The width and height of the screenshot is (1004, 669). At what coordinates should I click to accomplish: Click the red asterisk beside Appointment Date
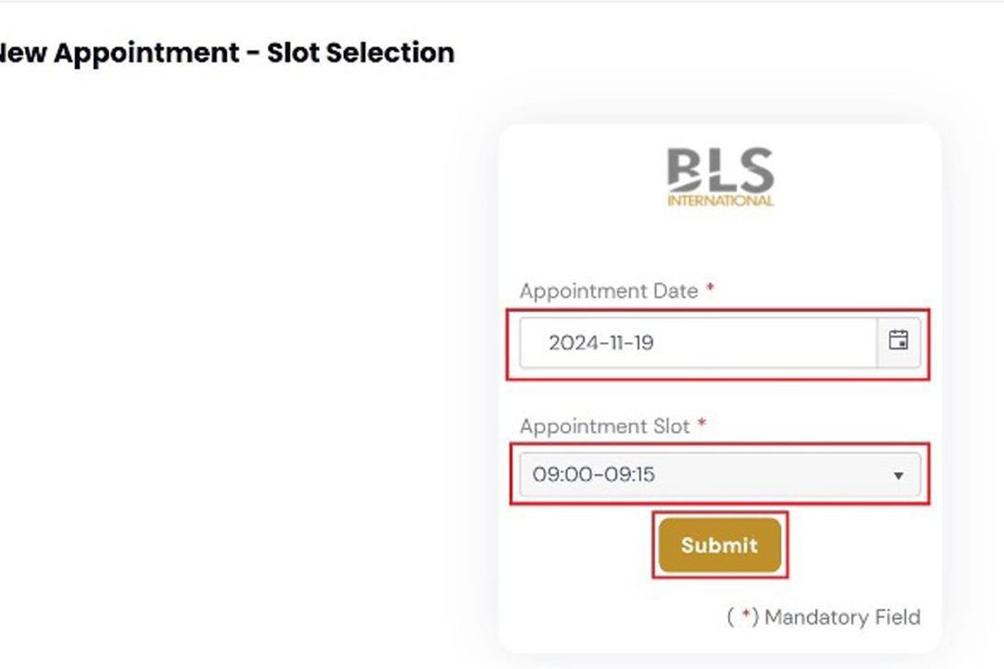710,289
